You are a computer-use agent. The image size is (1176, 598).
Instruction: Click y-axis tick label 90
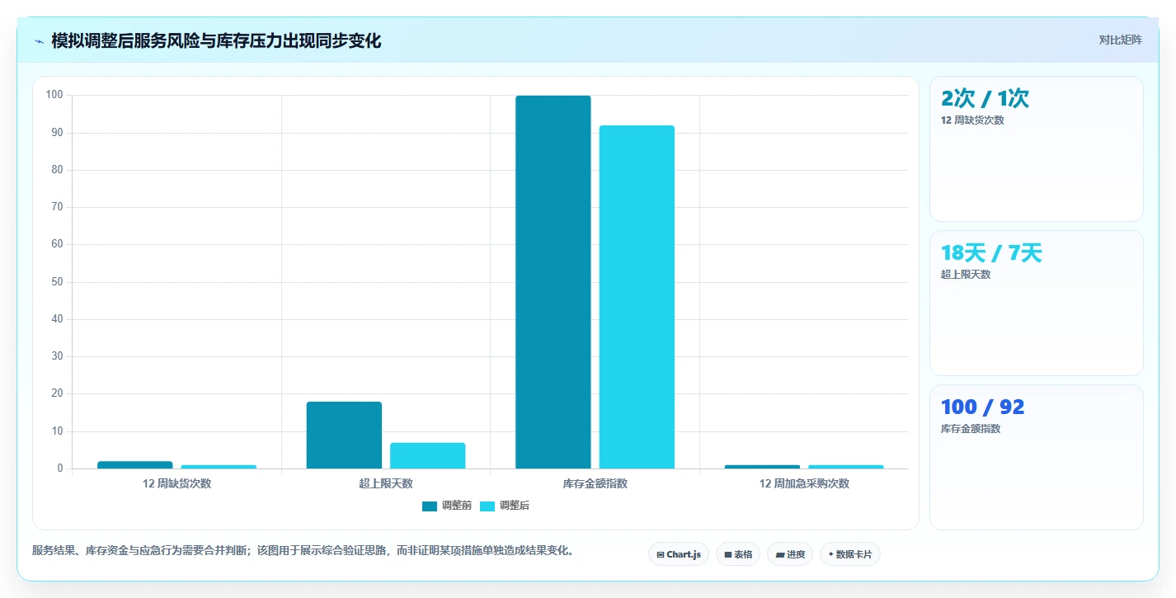tap(57, 132)
